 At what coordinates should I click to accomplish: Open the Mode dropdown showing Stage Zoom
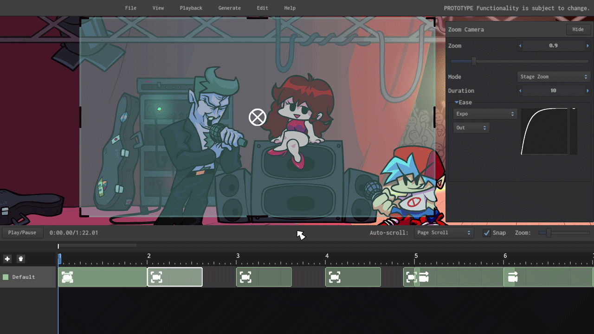pos(553,77)
